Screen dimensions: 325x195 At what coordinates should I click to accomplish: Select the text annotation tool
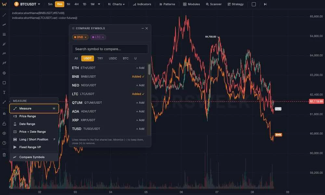pos(4,92)
